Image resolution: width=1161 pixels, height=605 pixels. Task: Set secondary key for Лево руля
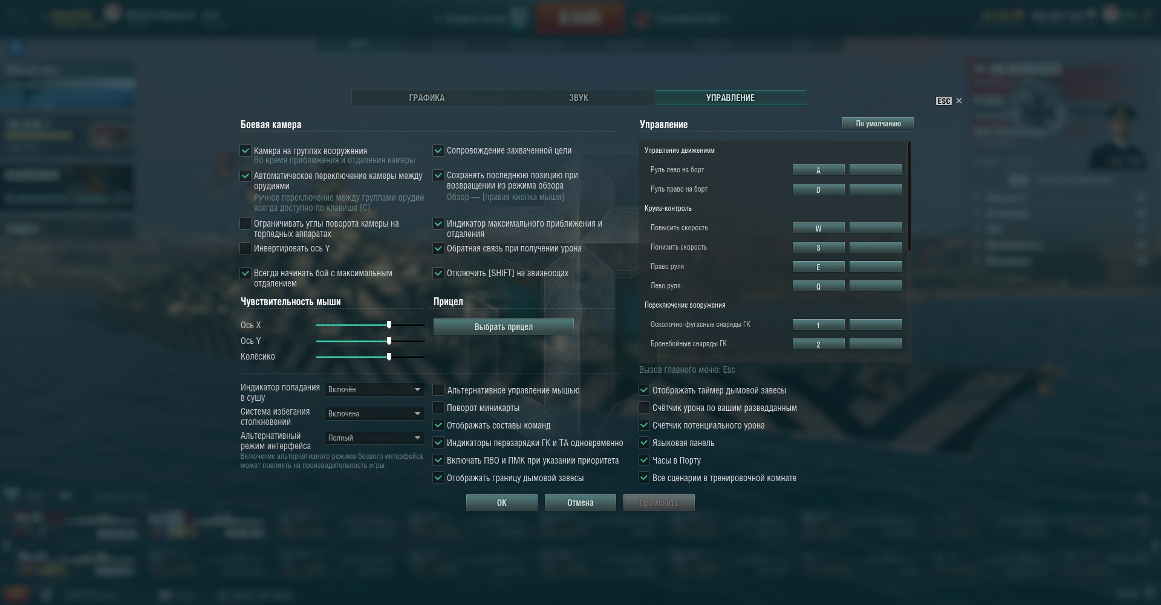pos(876,286)
